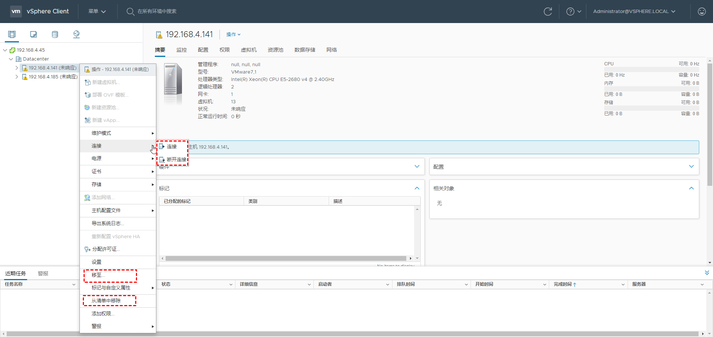Click the vCenter 192.168.4.45 icon
This screenshot has width=713, height=337.
[x=12, y=50]
